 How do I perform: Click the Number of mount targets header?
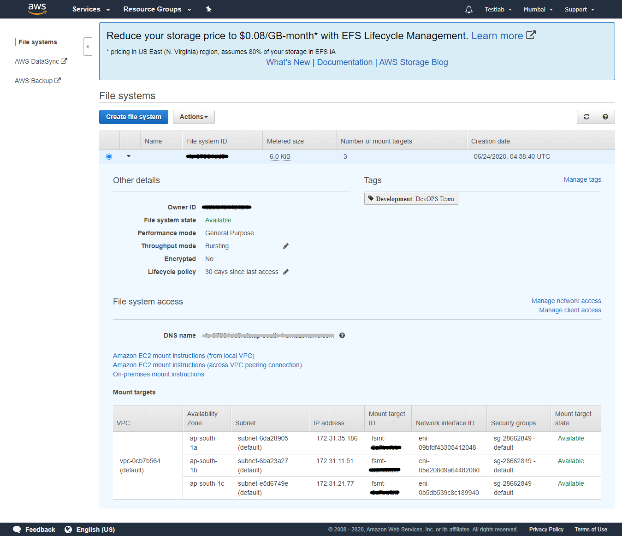402,141
